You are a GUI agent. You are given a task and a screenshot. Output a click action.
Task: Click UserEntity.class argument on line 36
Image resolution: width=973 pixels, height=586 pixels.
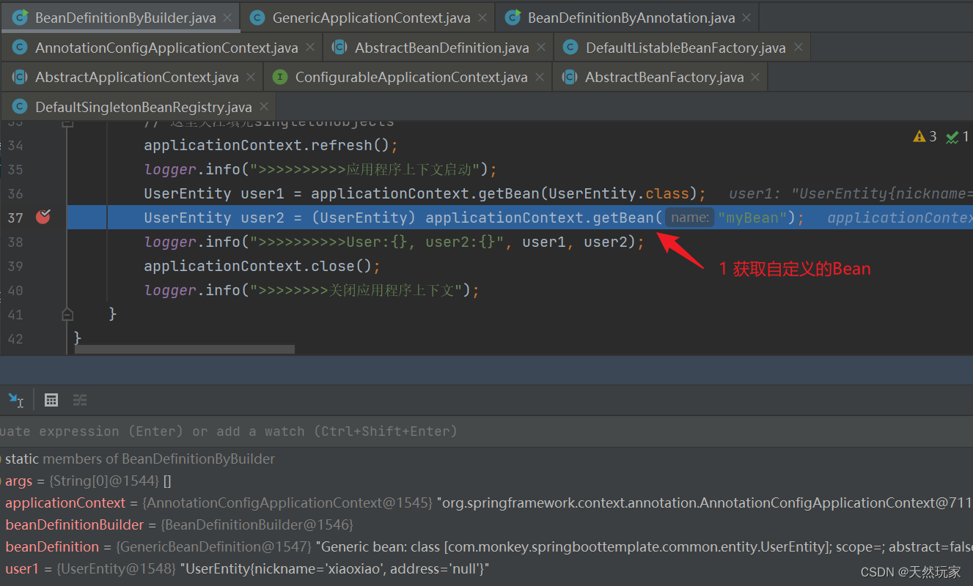(620, 193)
